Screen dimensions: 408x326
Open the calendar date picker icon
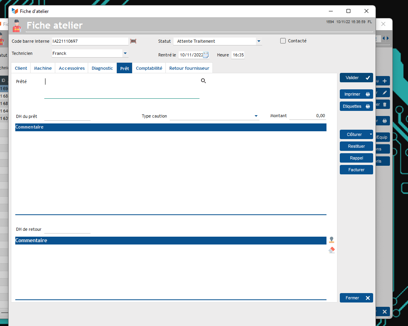(x=206, y=55)
